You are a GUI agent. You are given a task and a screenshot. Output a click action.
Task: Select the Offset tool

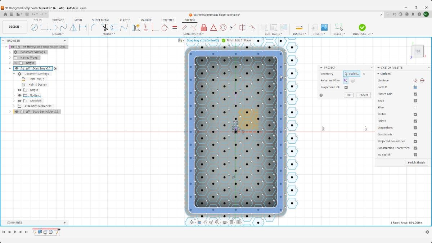tap(114, 27)
